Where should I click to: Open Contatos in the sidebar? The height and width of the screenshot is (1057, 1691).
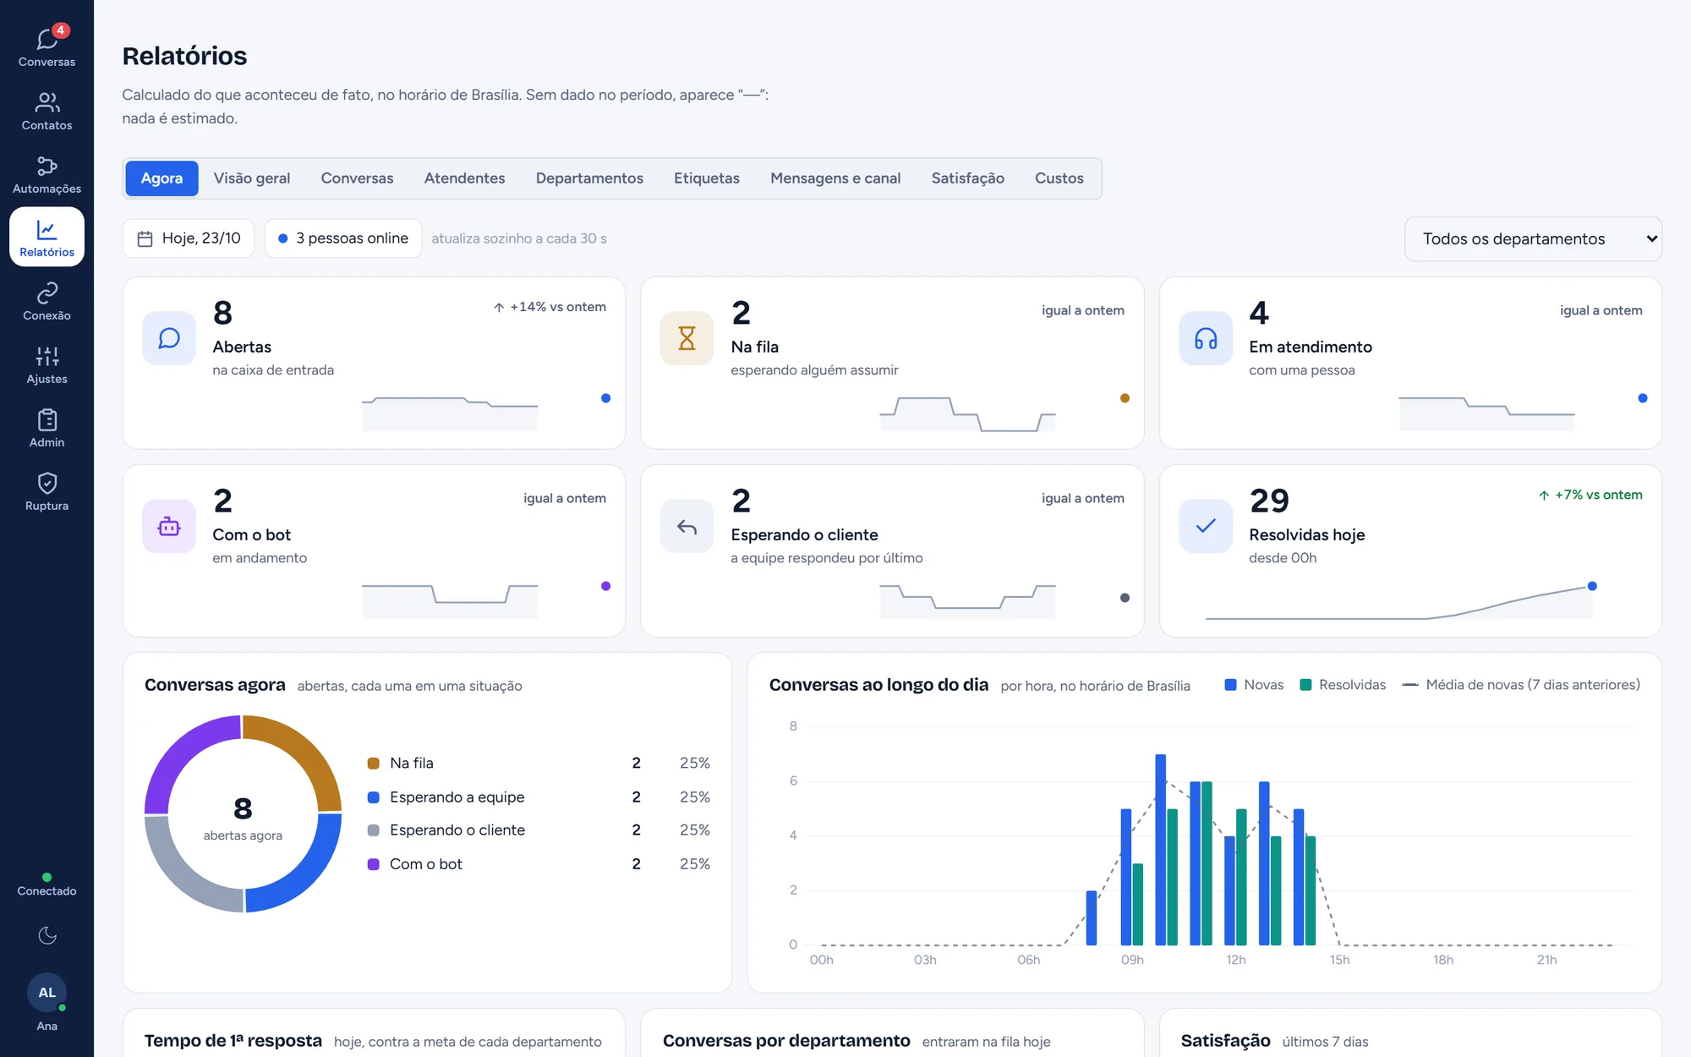click(x=47, y=110)
